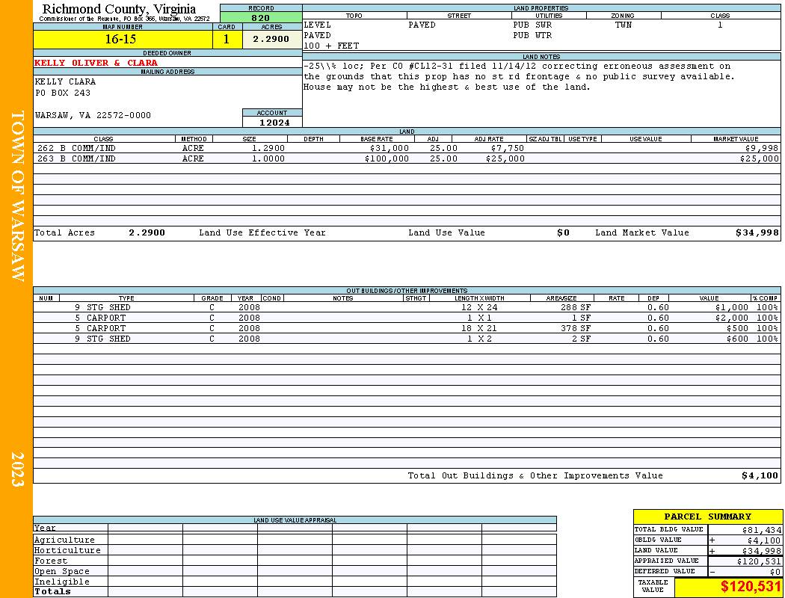The width and height of the screenshot is (785, 598).
Task: Click the acres value 2.2900 in header
Action: (x=271, y=39)
